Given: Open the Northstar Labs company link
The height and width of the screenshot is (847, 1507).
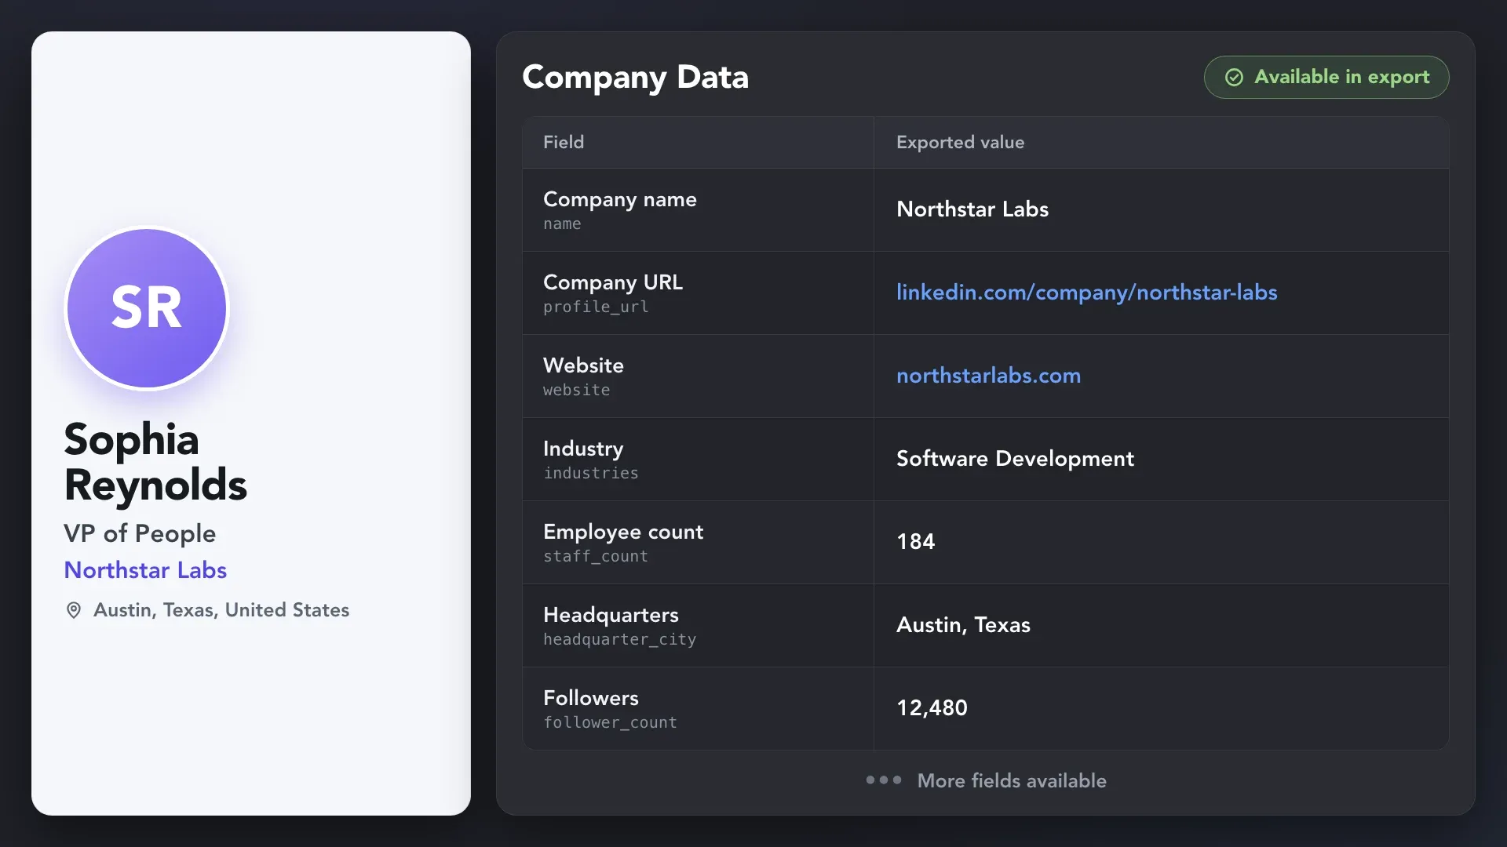Looking at the screenshot, I should (145, 570).
